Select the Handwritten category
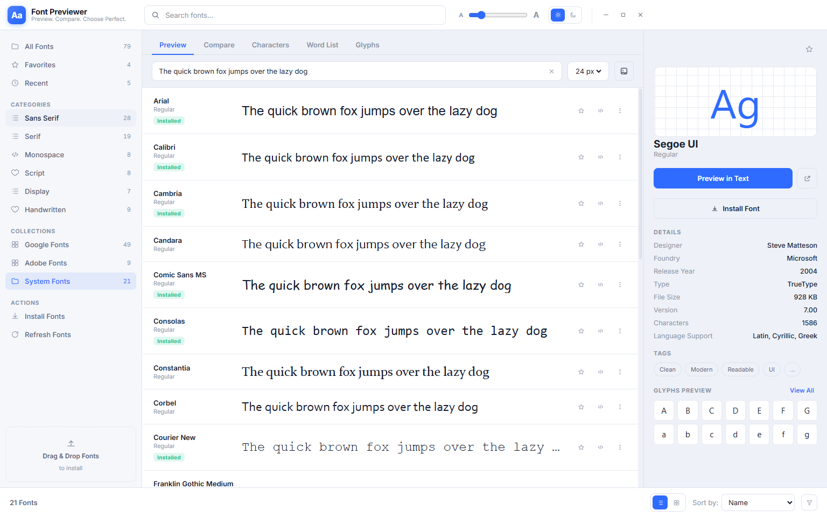The image size is (827, 517). point(71,209)
